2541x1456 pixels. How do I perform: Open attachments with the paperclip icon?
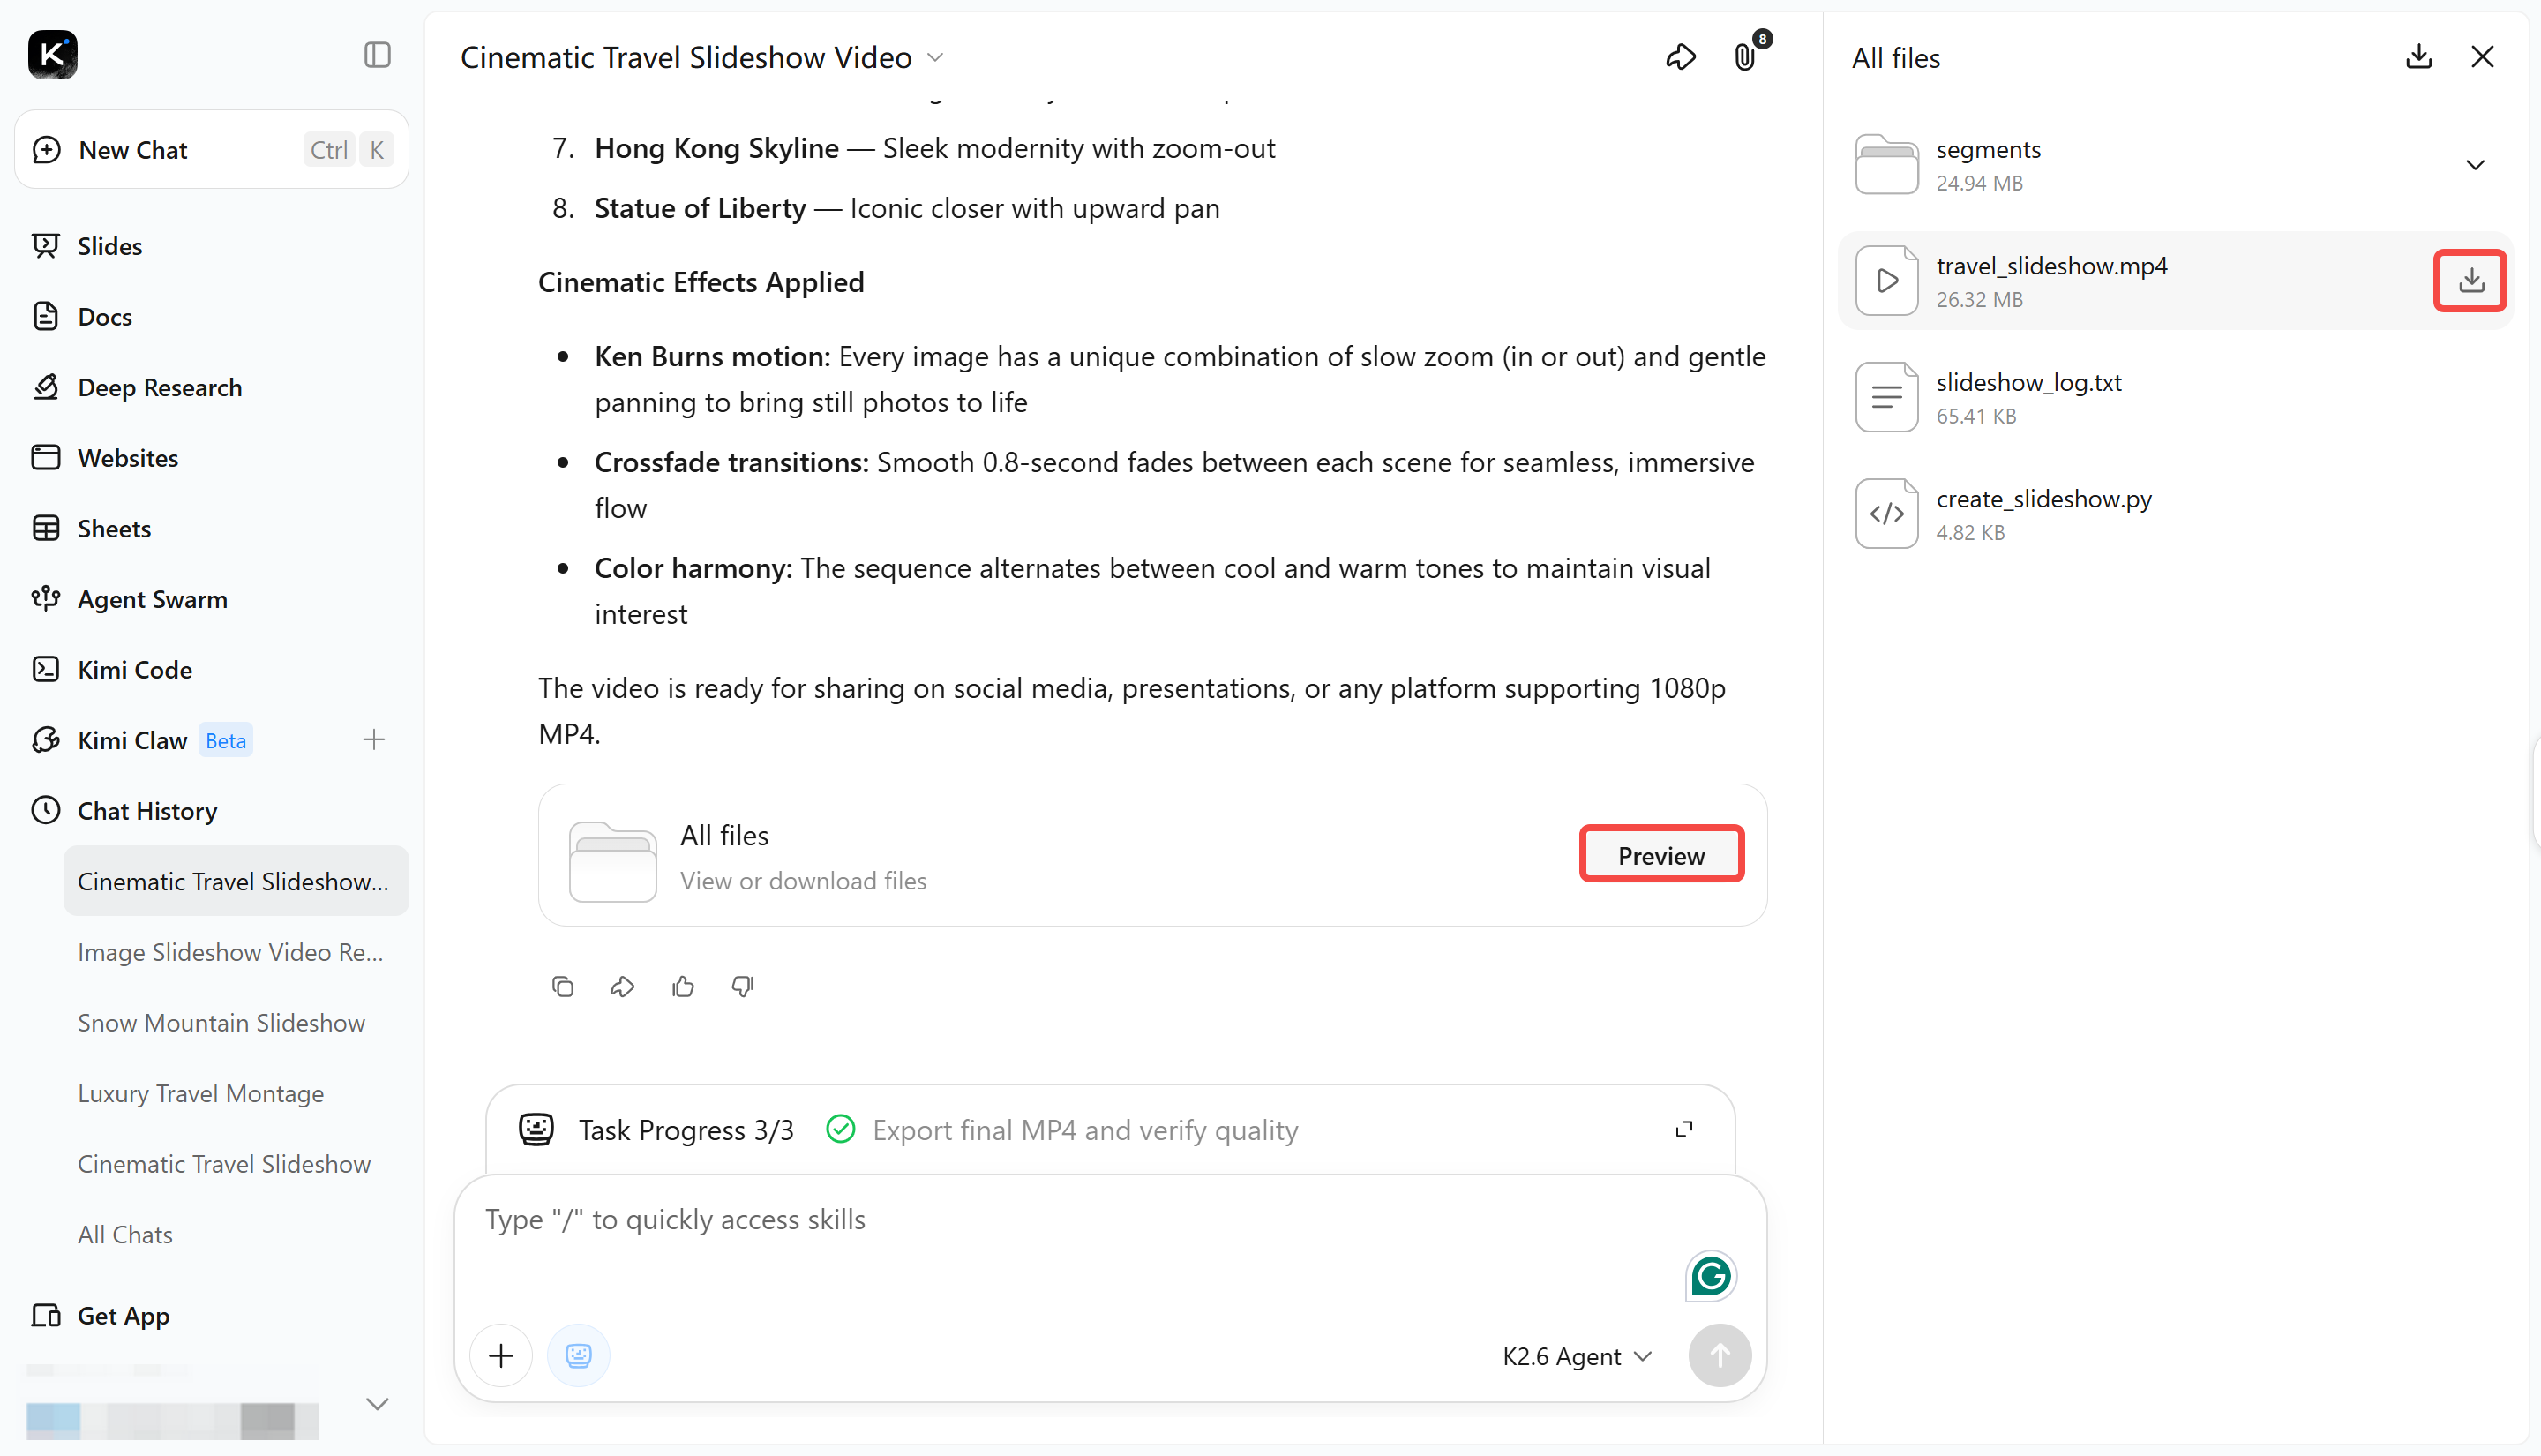point(1745,56)
